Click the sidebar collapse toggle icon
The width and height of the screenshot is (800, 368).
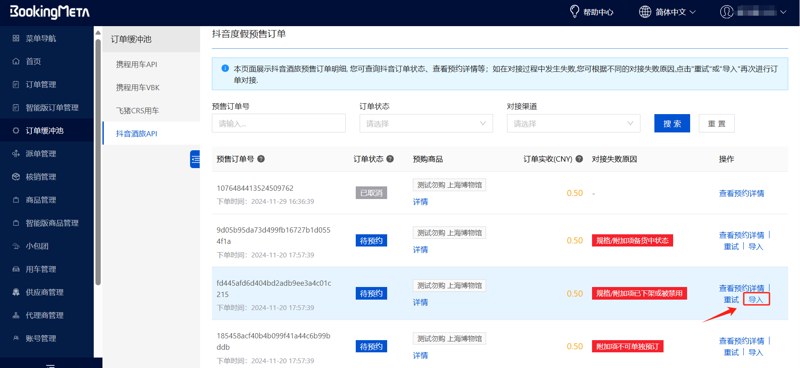[x=195, y=159]
